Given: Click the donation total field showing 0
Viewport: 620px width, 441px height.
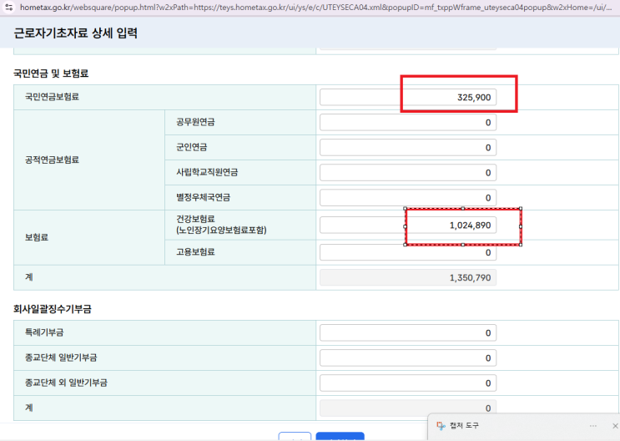Looking at the screenshot, I should pyautogui.click(x=408, y=408).
